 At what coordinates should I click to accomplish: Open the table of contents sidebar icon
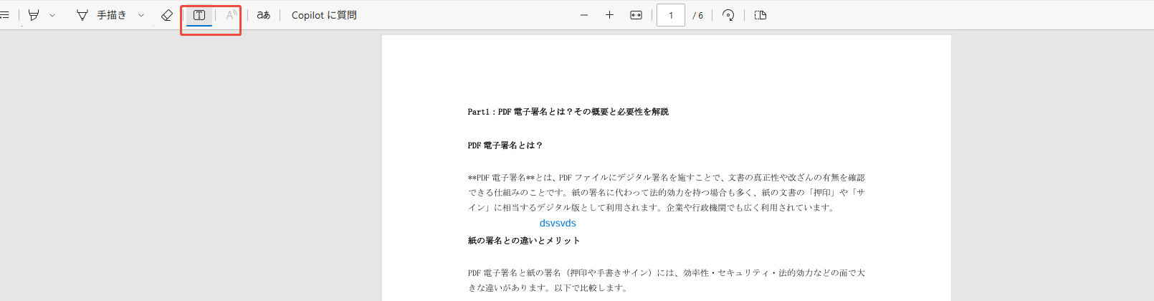[x=4, y=15]
